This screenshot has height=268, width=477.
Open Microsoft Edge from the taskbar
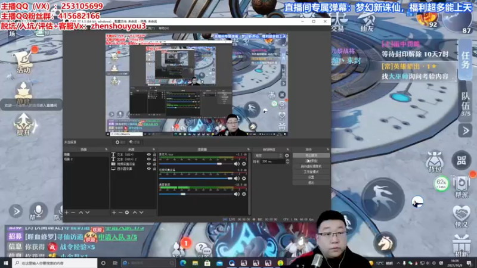183,263
